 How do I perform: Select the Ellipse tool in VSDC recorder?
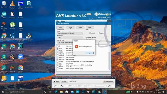[x=81, y=86]
